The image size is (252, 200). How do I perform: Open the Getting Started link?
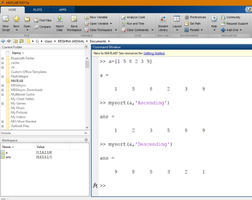click(154, 53)
